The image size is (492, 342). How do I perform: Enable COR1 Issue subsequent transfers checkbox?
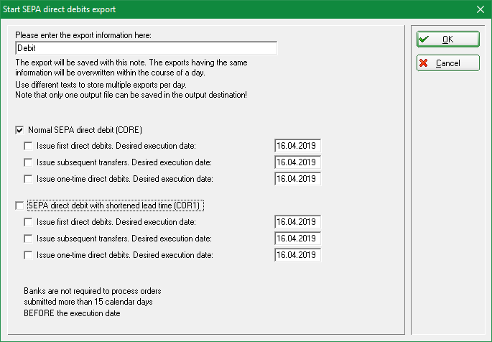(x=28, y=239)
